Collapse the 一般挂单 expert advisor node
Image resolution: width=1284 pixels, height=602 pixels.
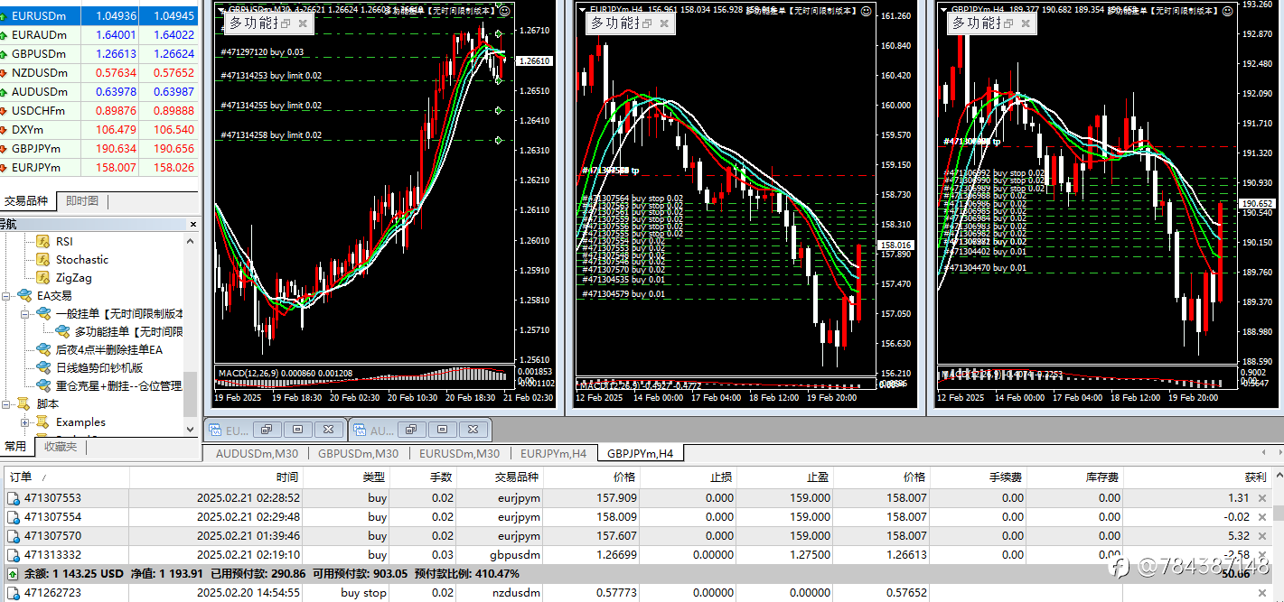pyautogui.click(x=24, y=313)
